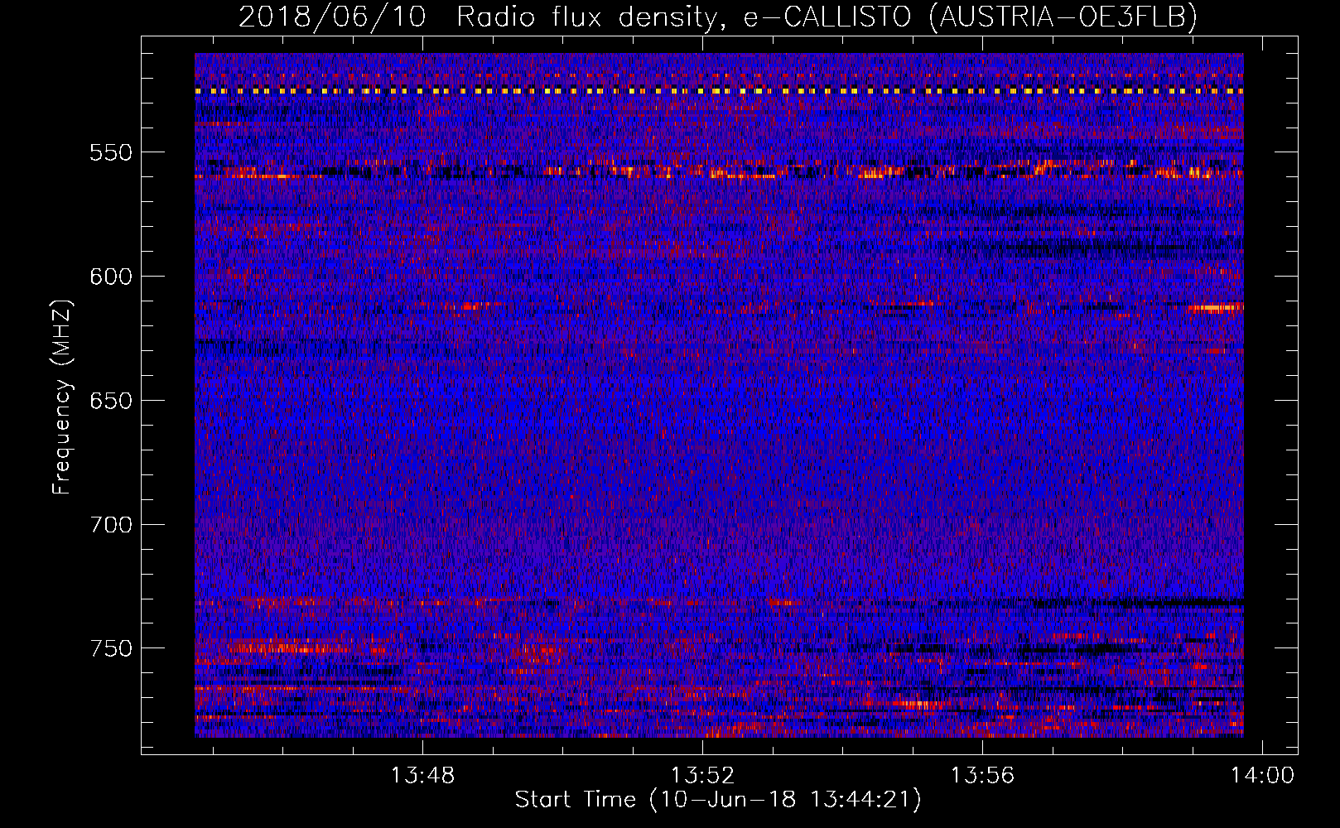1340x828 pixels.
Task: Click the '2018/06/10' date in the title
Action: coord(332,17)
